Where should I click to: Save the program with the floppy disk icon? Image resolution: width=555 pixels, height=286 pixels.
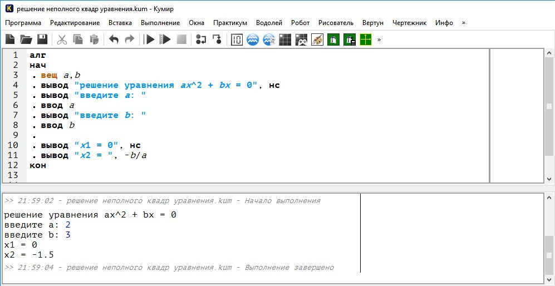tap(42, 40)
